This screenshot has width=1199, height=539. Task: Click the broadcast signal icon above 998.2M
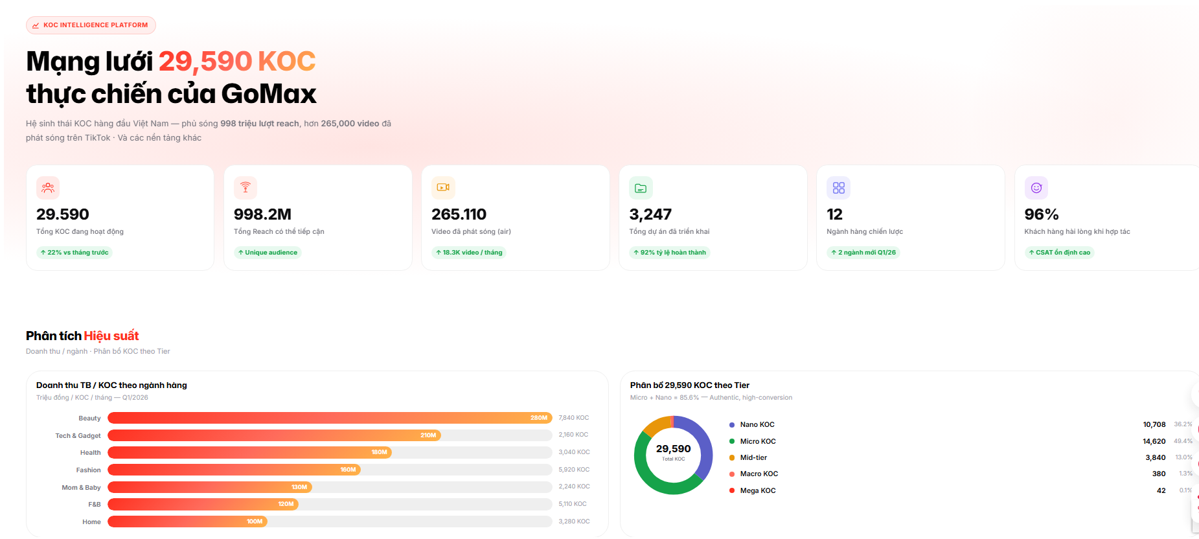click(x=246, y=188)
